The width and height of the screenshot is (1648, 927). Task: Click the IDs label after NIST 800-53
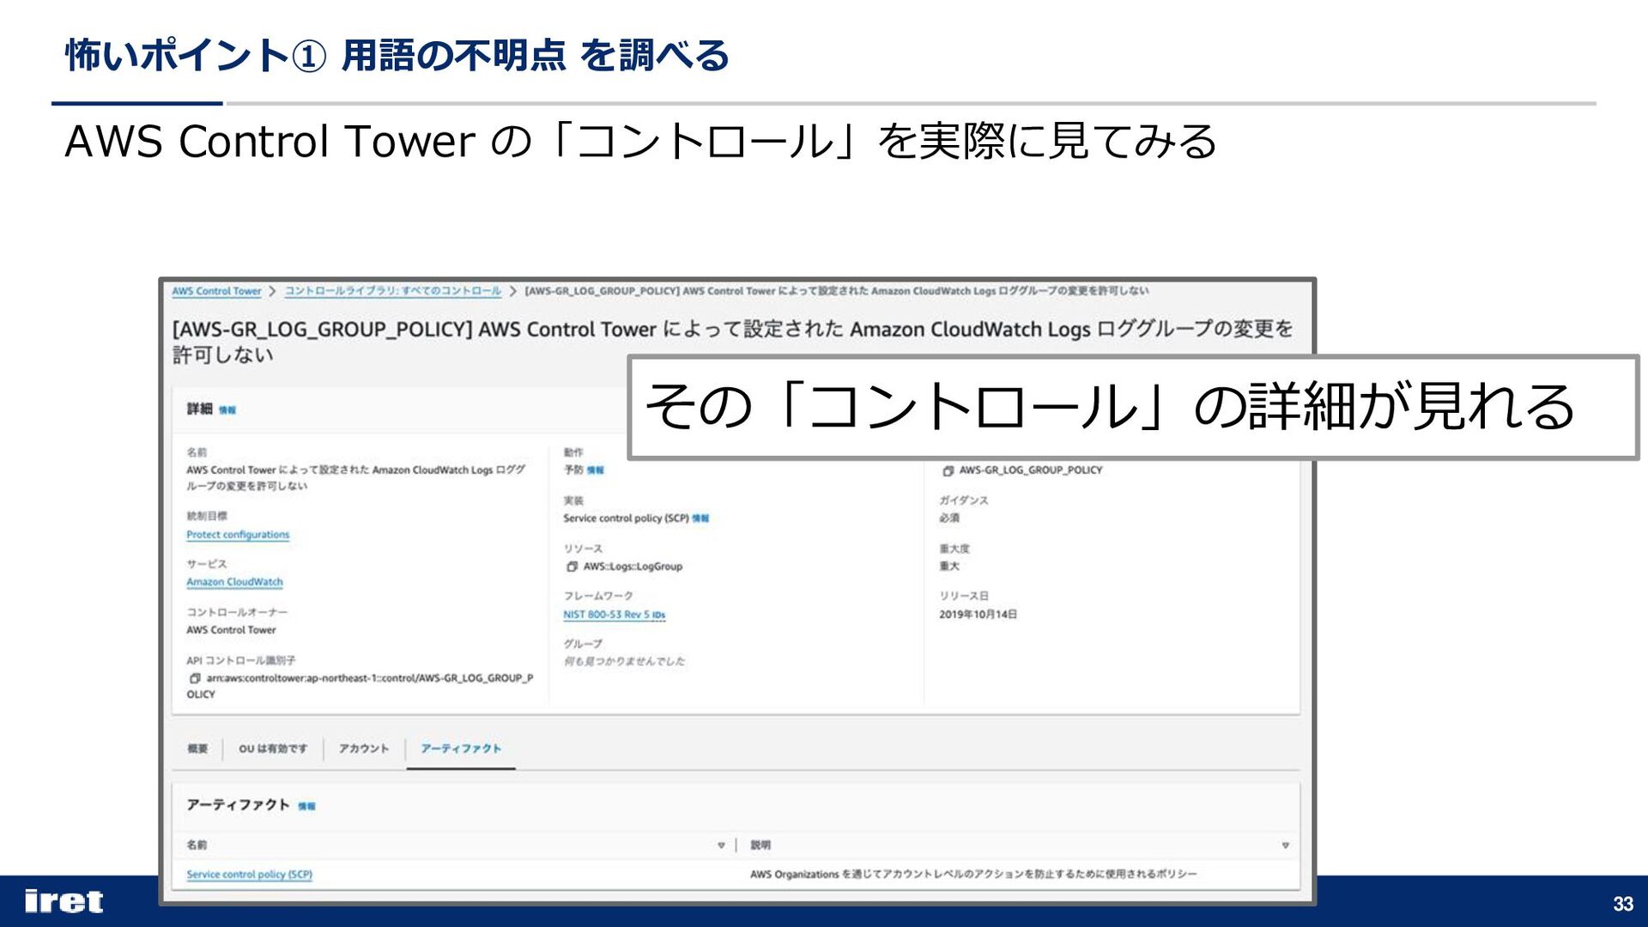(x=659, y=615)
